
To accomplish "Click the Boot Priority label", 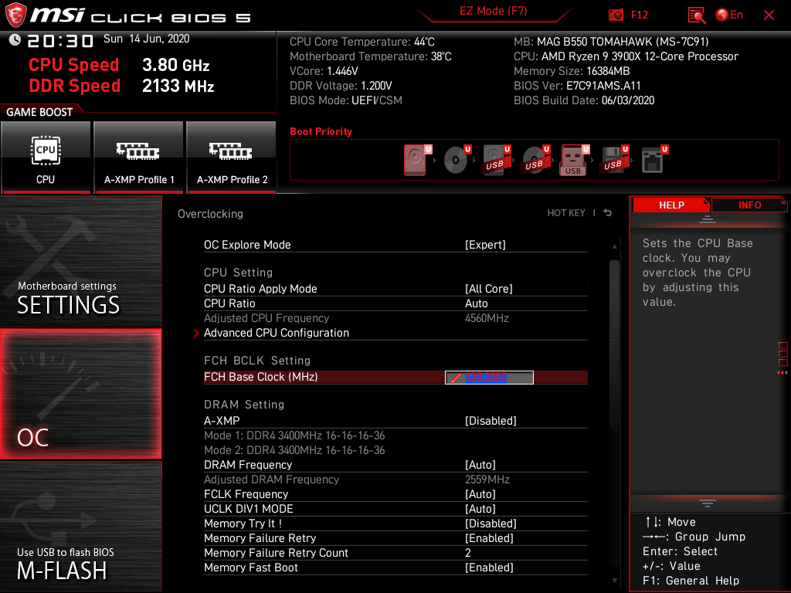I will [x=321, y=131].
